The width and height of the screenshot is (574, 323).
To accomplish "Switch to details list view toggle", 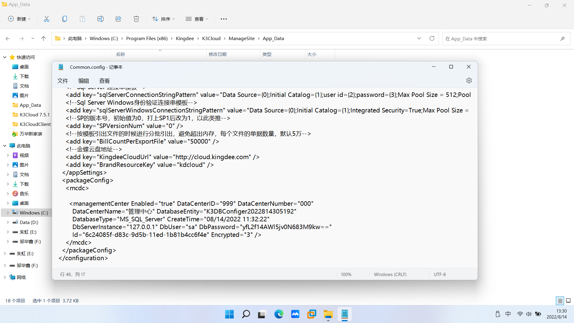I will coord(560,301).
